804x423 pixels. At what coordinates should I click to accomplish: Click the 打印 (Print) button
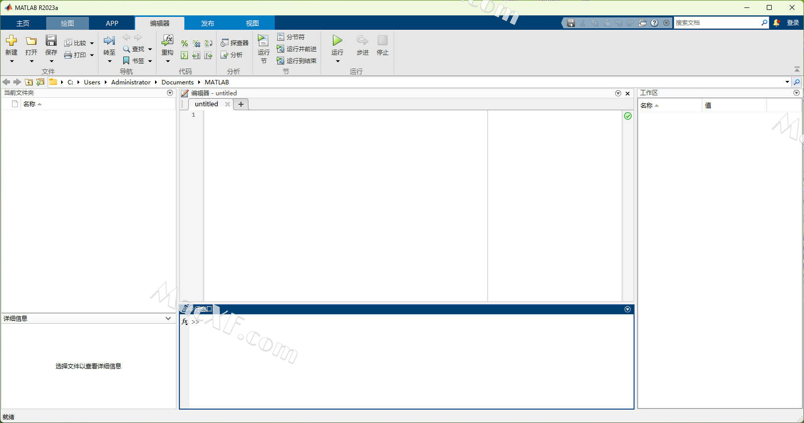(76, 55)
